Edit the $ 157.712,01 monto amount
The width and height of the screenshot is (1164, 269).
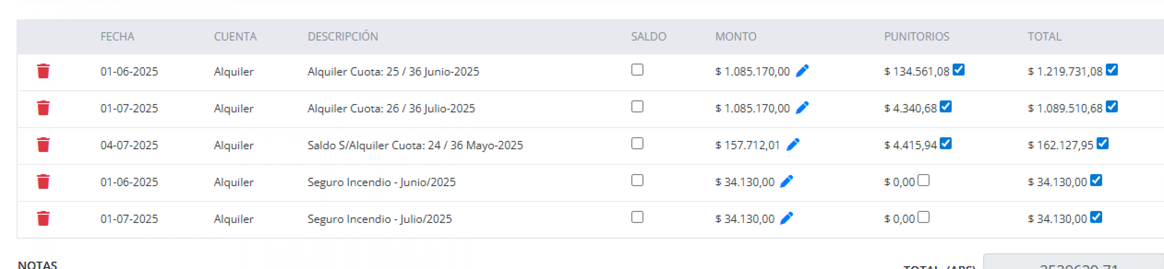coord(793,145)
